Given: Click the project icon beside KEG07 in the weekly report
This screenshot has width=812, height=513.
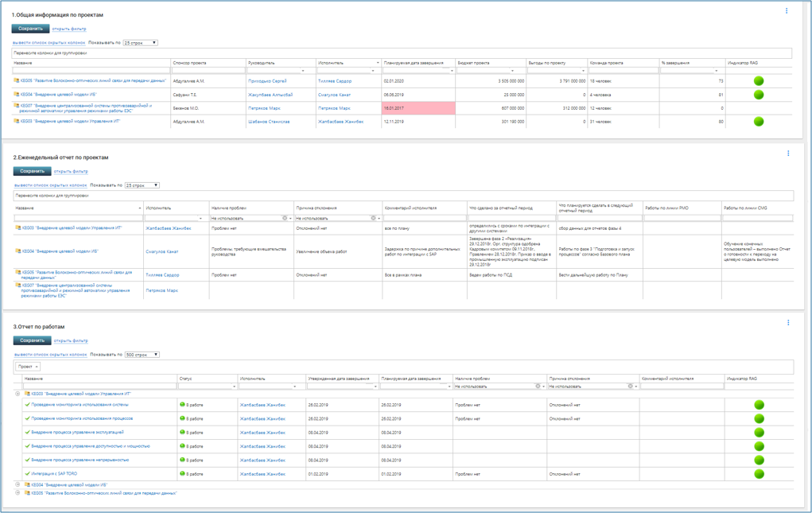Looking at the screenshot, I should tap(18, 286).
